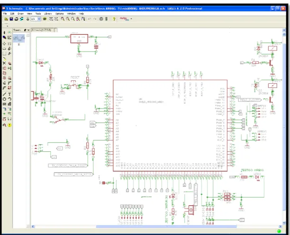Open the Options menu
The width and height of the screenshot is (290, 235).
pos(59,14)
